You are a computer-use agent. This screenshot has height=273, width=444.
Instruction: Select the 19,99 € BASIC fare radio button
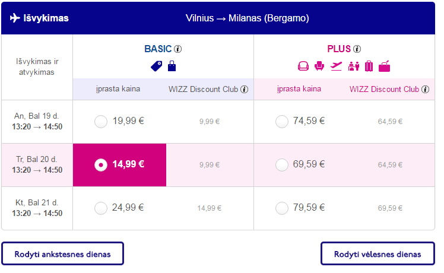pyautogui.click(x=101, y=122)
